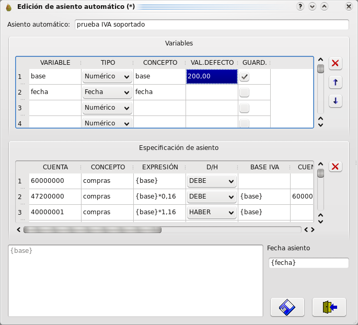
Task: Click the pear application icon in title bar
Action: pos(9,7)
